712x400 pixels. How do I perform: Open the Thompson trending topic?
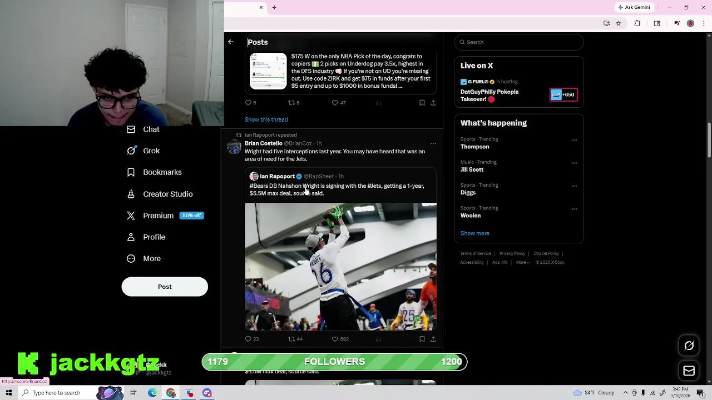474,147
